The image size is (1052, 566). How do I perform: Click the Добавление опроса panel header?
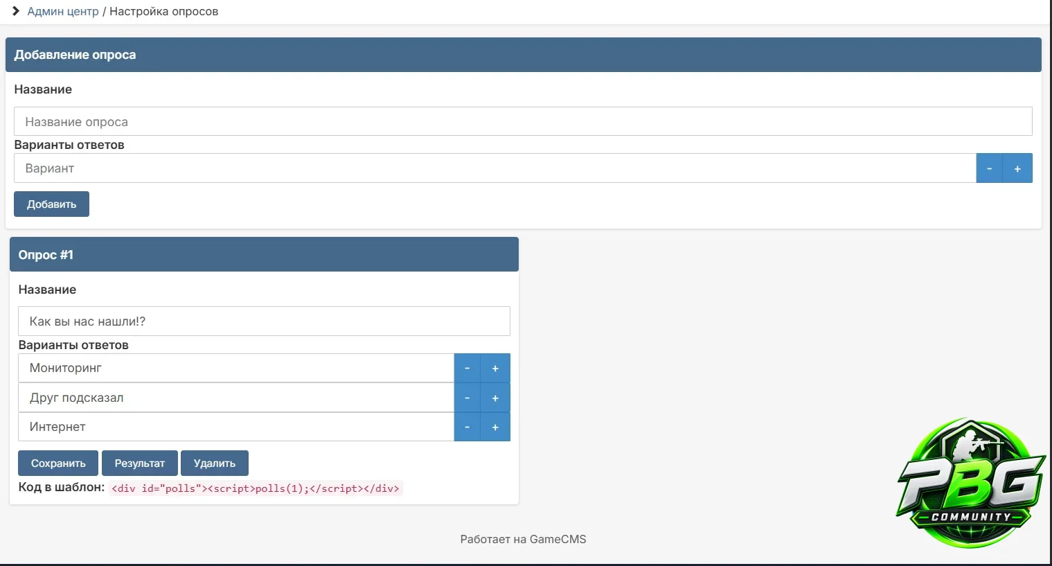point(523,55)
